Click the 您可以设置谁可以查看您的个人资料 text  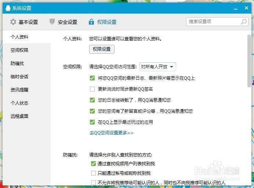[126, 39]
